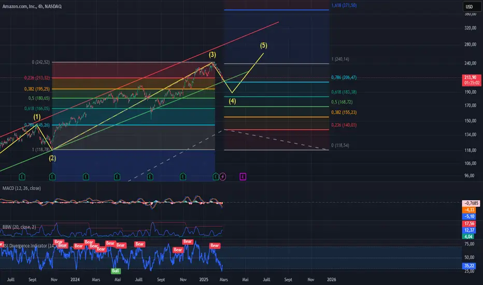This screenshot has width=483, height=285.
Task: Click the purple upcoming earnings E marker
Action: (243, 177)
